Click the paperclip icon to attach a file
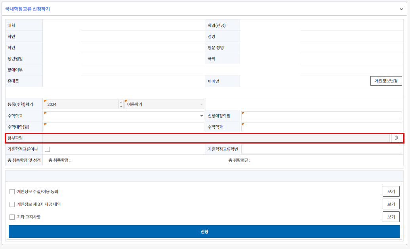410x249 pixels. [x=396, y=138]
